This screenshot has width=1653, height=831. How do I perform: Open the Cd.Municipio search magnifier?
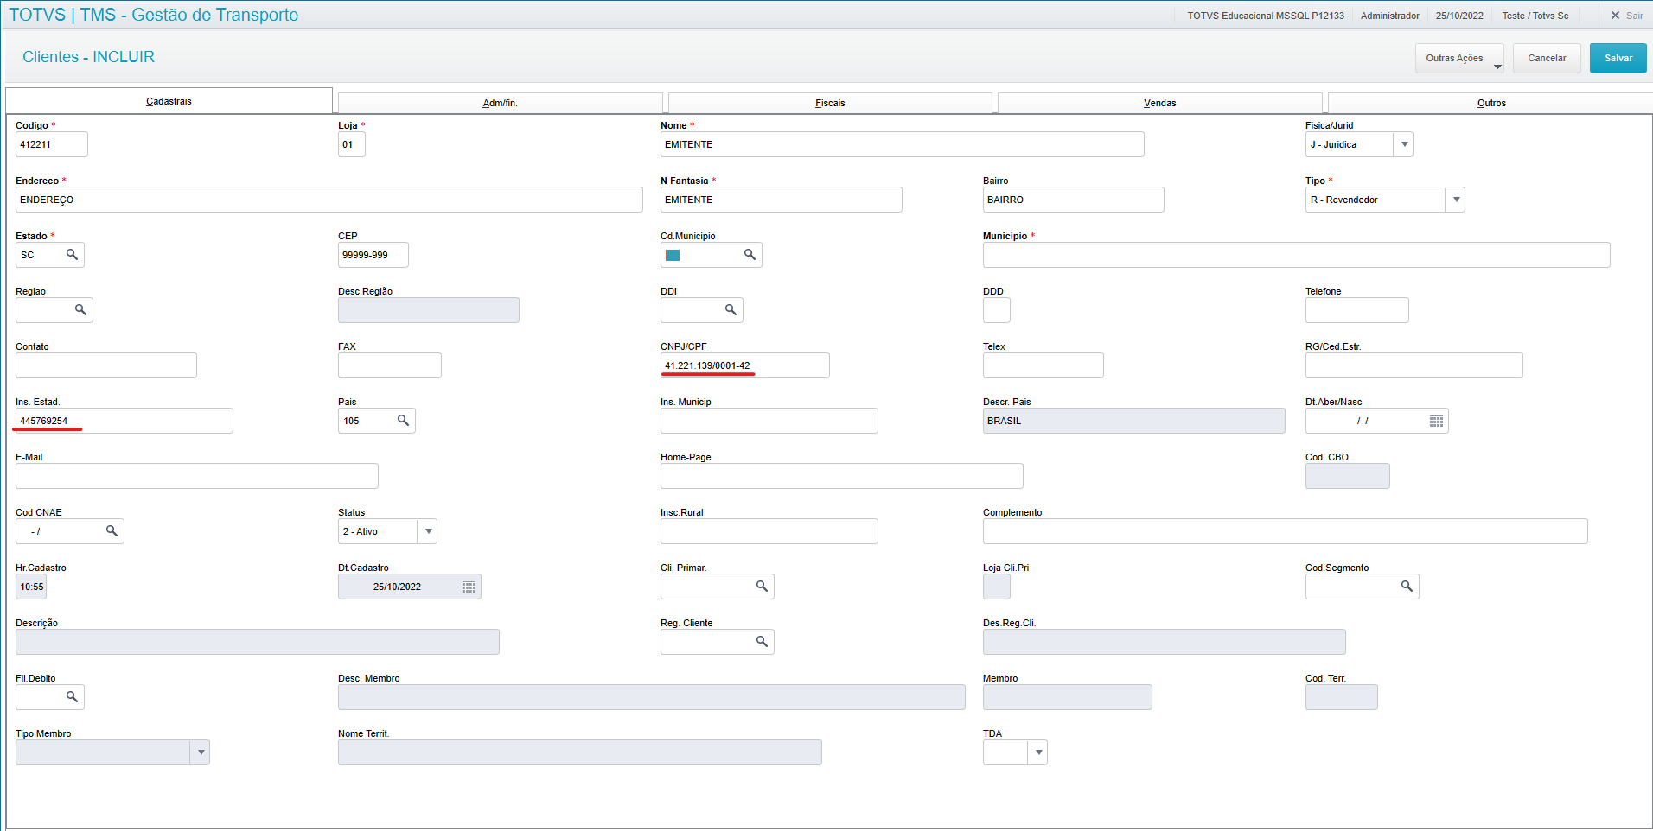(750, 255)
